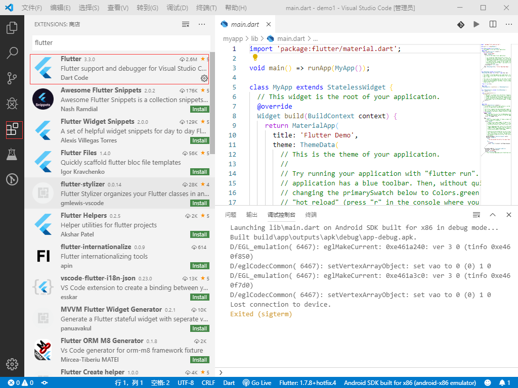Viewport: 518px width, 388px height.
Task: Open the Flutter extension manage gear
Action: click(x=204, y=78)
